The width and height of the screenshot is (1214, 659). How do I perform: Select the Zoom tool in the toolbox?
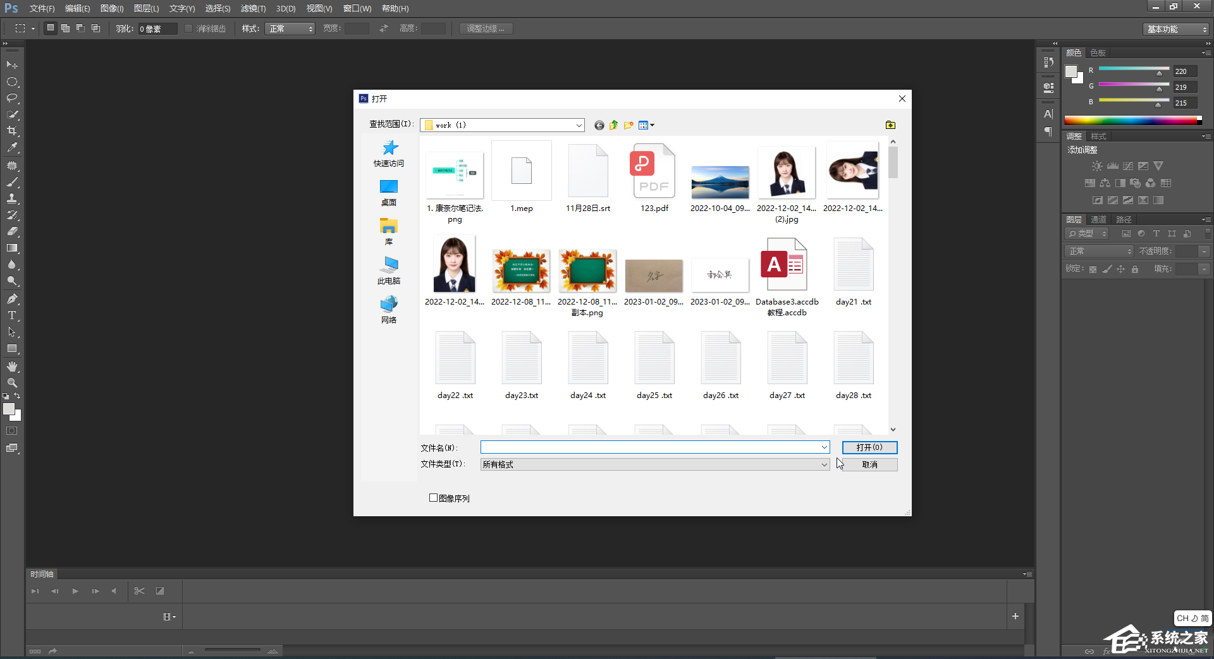coord(12,383)
